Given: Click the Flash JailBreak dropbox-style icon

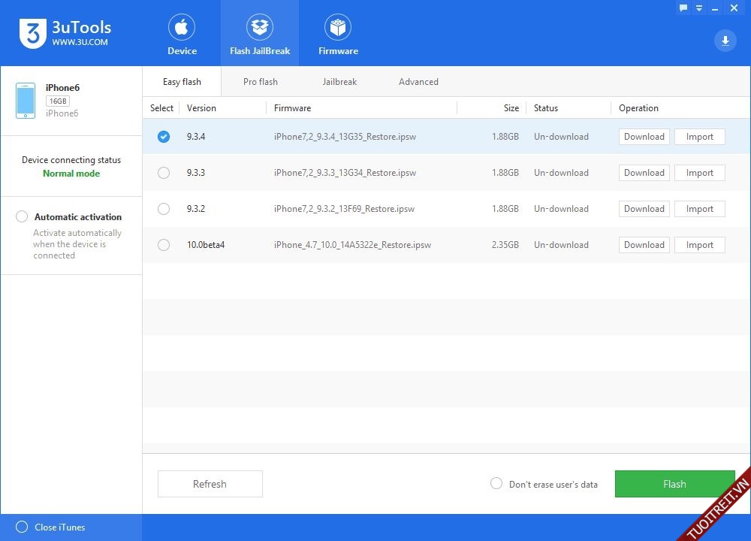Looking at the screenshot, I should pyautogui.click(x=260, y=28).
